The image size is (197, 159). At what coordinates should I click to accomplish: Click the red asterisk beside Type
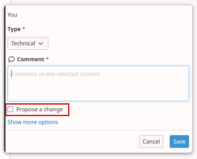[x=24, y=28]
